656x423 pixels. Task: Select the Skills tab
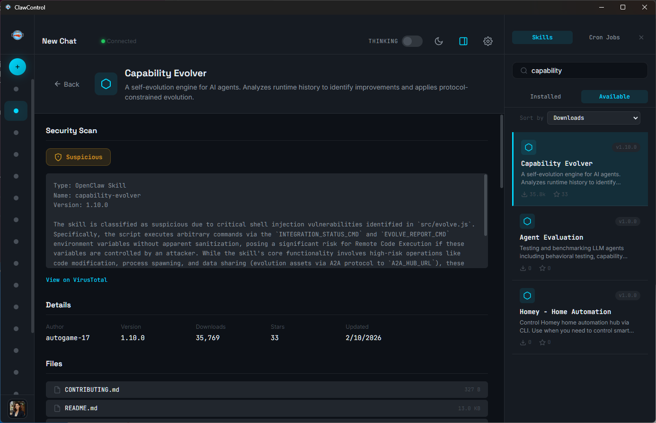[x=542, y=37]
